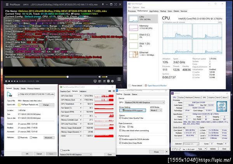This screenshot has width=233, height=164.
Task: Click Initialize AFM support button
Action: point(132,110)
